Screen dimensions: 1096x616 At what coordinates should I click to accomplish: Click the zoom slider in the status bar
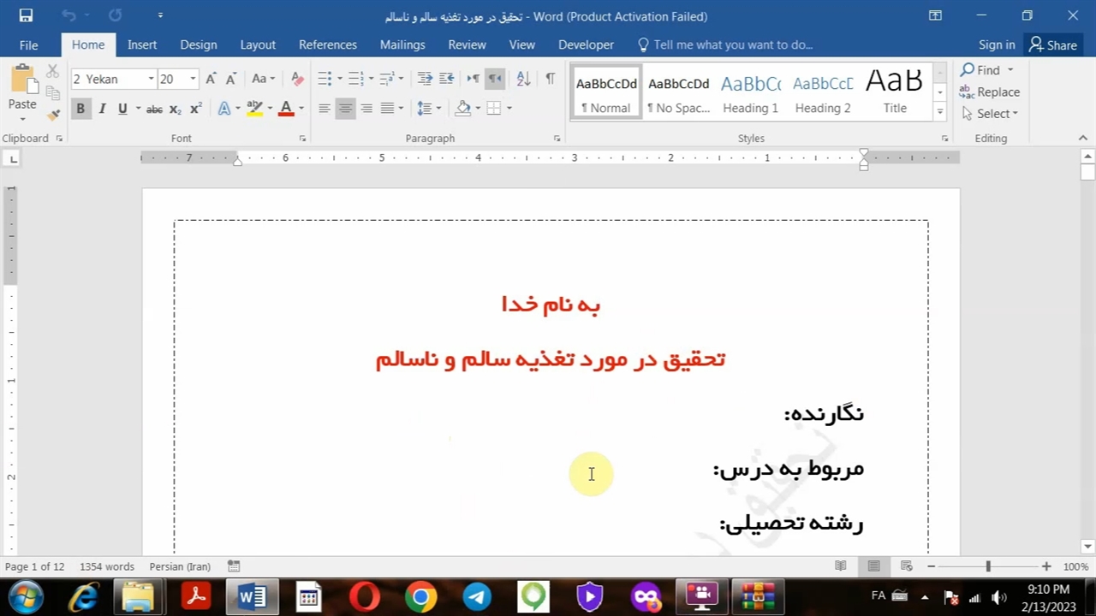point(987,566)
